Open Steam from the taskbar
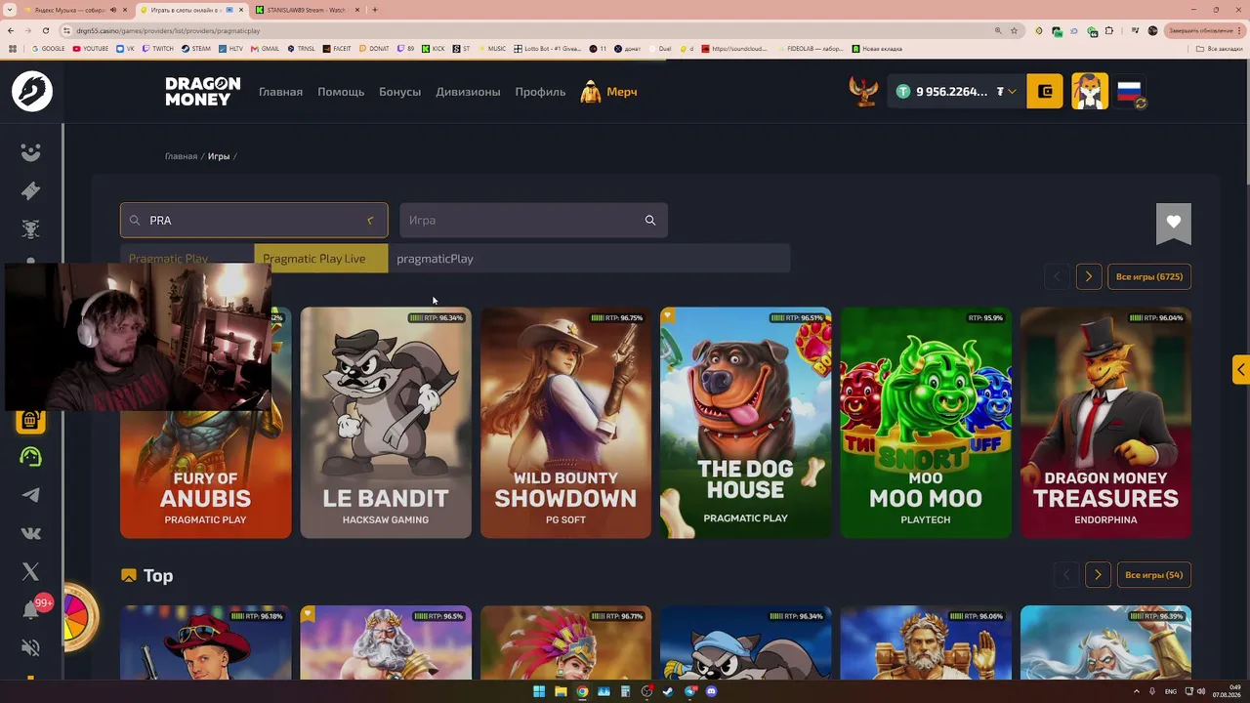The width and height of the screenshot is (1250, 703). coord(668,691)
